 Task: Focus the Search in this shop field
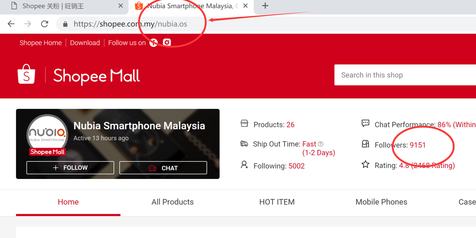click(x=405, y=75)
